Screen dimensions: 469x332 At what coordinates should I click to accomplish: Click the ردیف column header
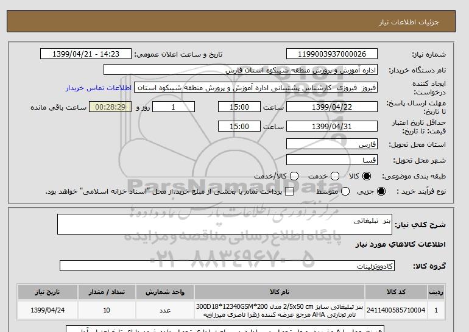point(436,292)
